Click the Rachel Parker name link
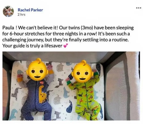The image size is (143, 124). pos(30,10)
